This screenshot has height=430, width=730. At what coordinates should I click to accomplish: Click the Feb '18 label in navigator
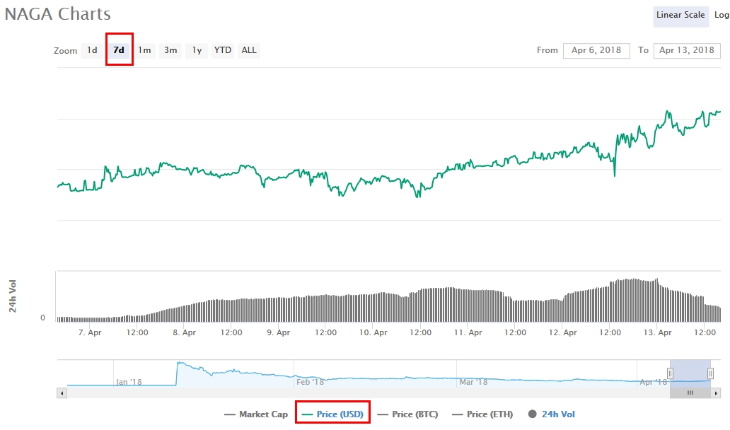(310, 382)
